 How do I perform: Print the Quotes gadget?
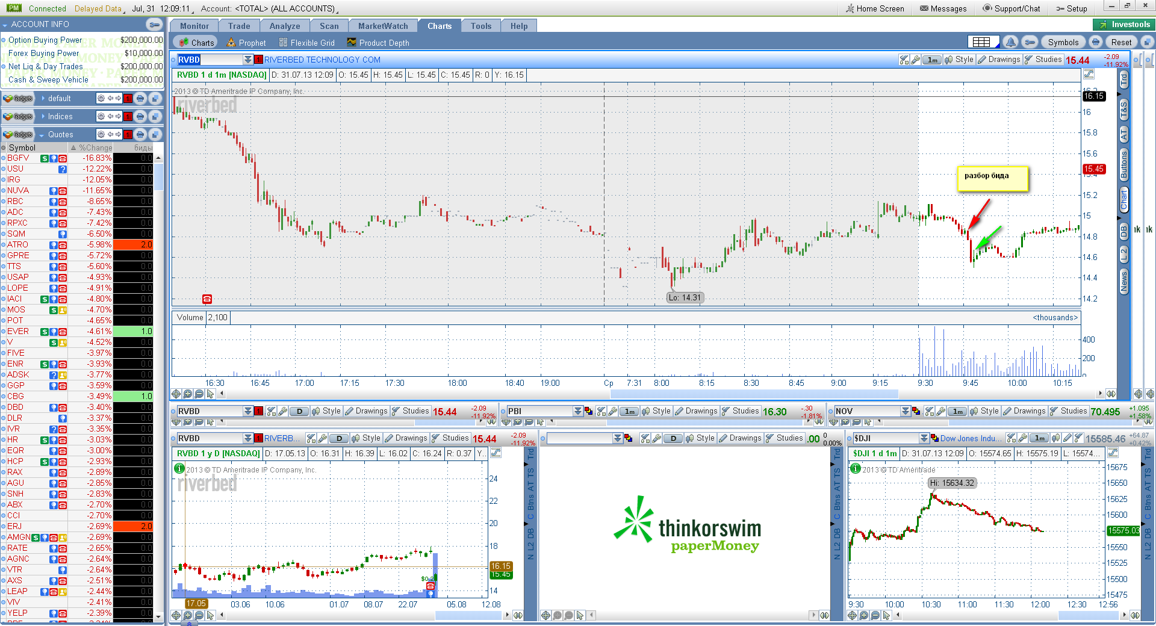(x=140, y=134)
